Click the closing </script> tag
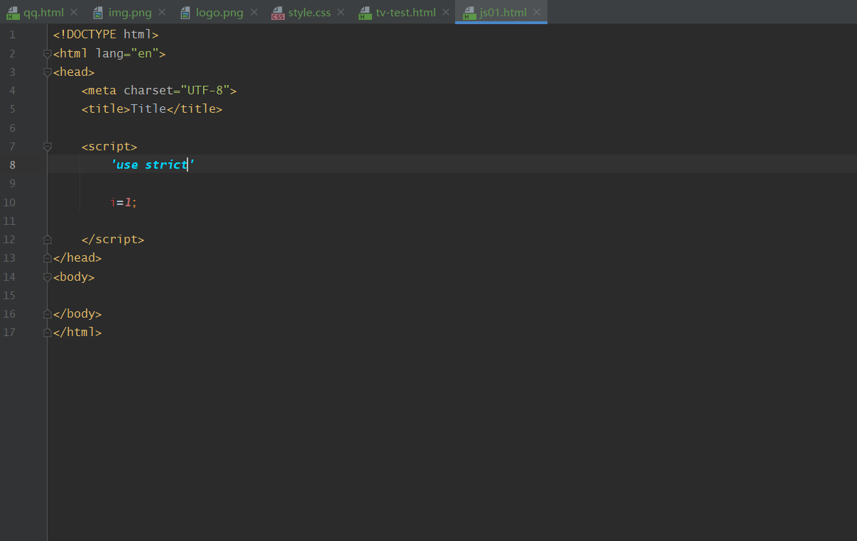 click(113, 239)
